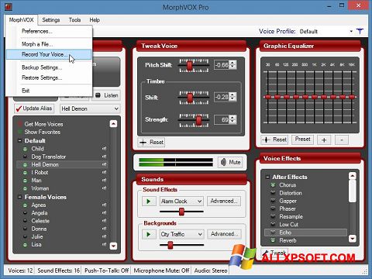
Task: Click the red Get More Voices icon
Action: pyautogui.click(x=19, y=124)
